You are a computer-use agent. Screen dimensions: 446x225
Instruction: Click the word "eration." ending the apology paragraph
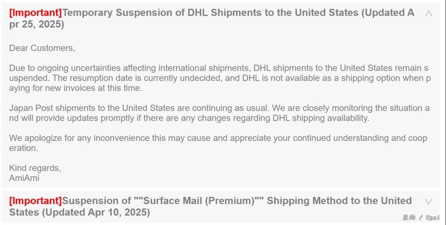click(24, 148)
